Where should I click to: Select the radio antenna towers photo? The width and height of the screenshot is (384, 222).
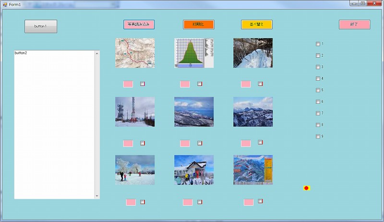coord(135,111)
